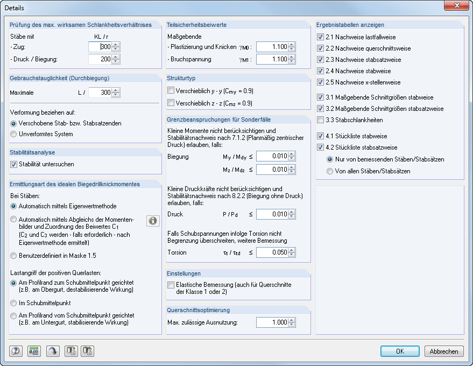Focus the Torsion limit field
Image resolution: width=473 pixels, height=366 pixels.
pyautogui.click(x=272, y=252)
